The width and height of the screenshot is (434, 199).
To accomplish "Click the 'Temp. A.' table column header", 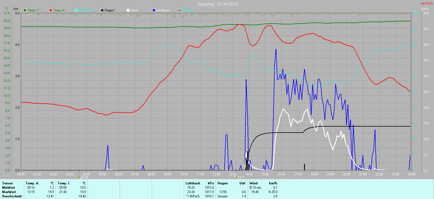I will tap(33, 183).
